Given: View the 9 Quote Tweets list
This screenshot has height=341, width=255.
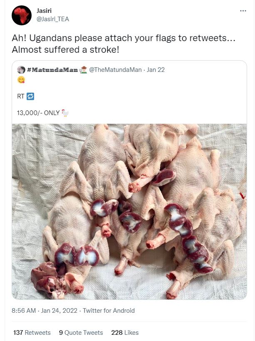Looking at the screenshot, I should [x=81, y=333].
